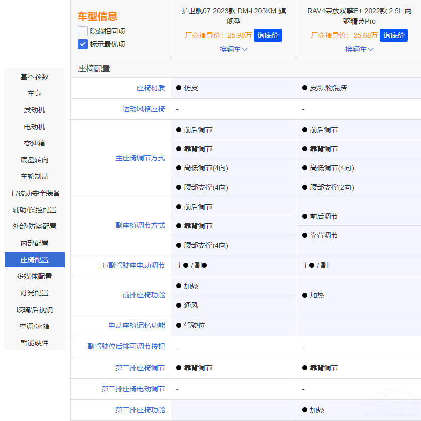421x421 pixels.
Task: Navigate to the 灯光配置 section
Action: tap(34, 293)
